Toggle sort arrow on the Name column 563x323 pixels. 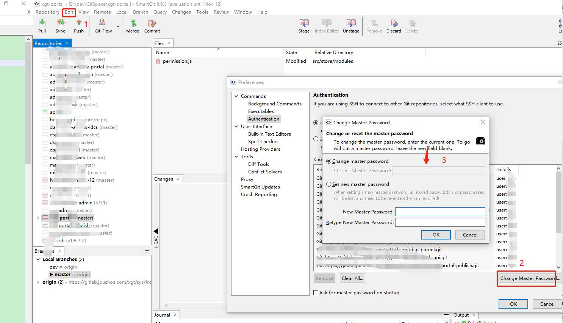coord(219,49)
